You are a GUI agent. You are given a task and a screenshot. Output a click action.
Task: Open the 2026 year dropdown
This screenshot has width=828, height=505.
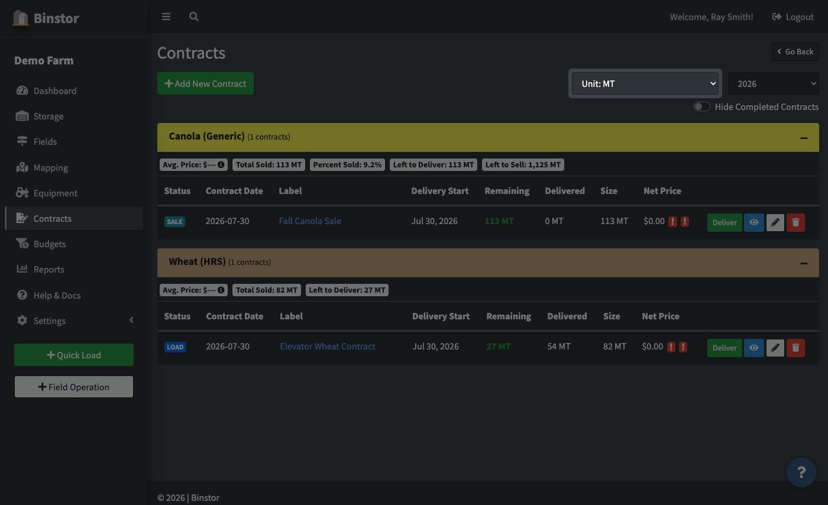(774, 83)
